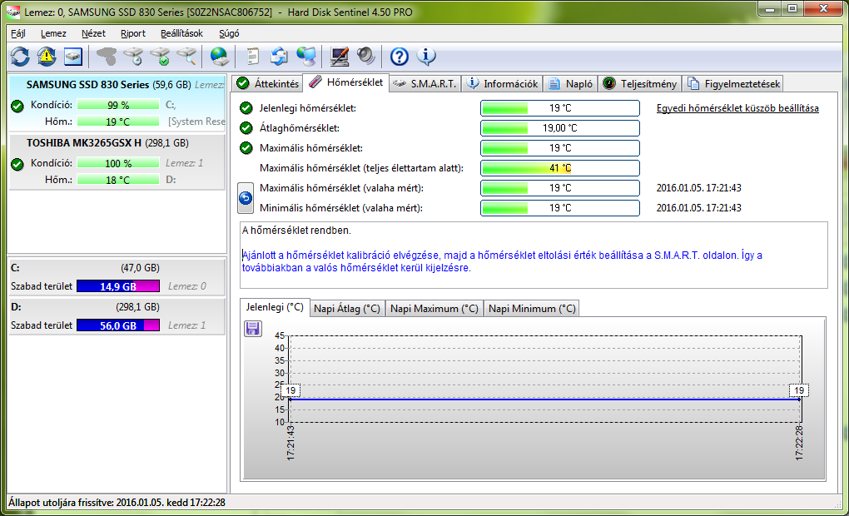Click the grayed stethoscope toolbar icon
This screenshot has height=516, width=849.
tap(107, 57)
